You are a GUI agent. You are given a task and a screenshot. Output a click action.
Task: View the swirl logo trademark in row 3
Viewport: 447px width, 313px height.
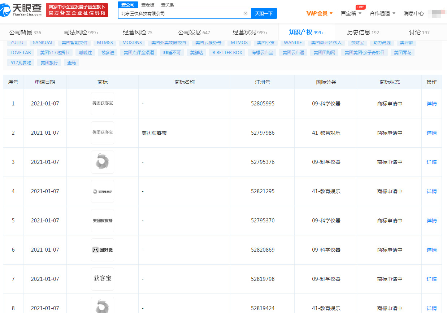pyautogui.click(x=103, y=162)
